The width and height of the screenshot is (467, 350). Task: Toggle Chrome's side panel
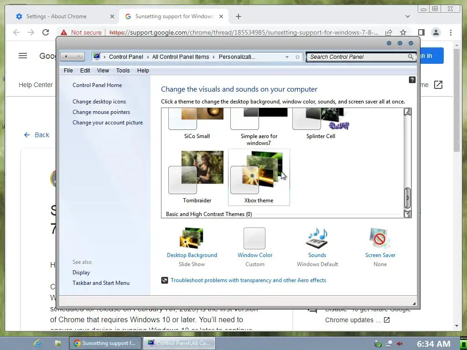[x=421, y=32]
